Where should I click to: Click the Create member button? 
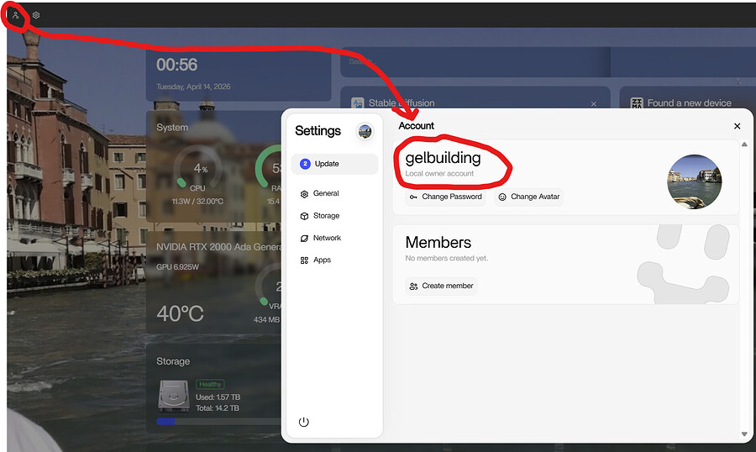point(441,286)
